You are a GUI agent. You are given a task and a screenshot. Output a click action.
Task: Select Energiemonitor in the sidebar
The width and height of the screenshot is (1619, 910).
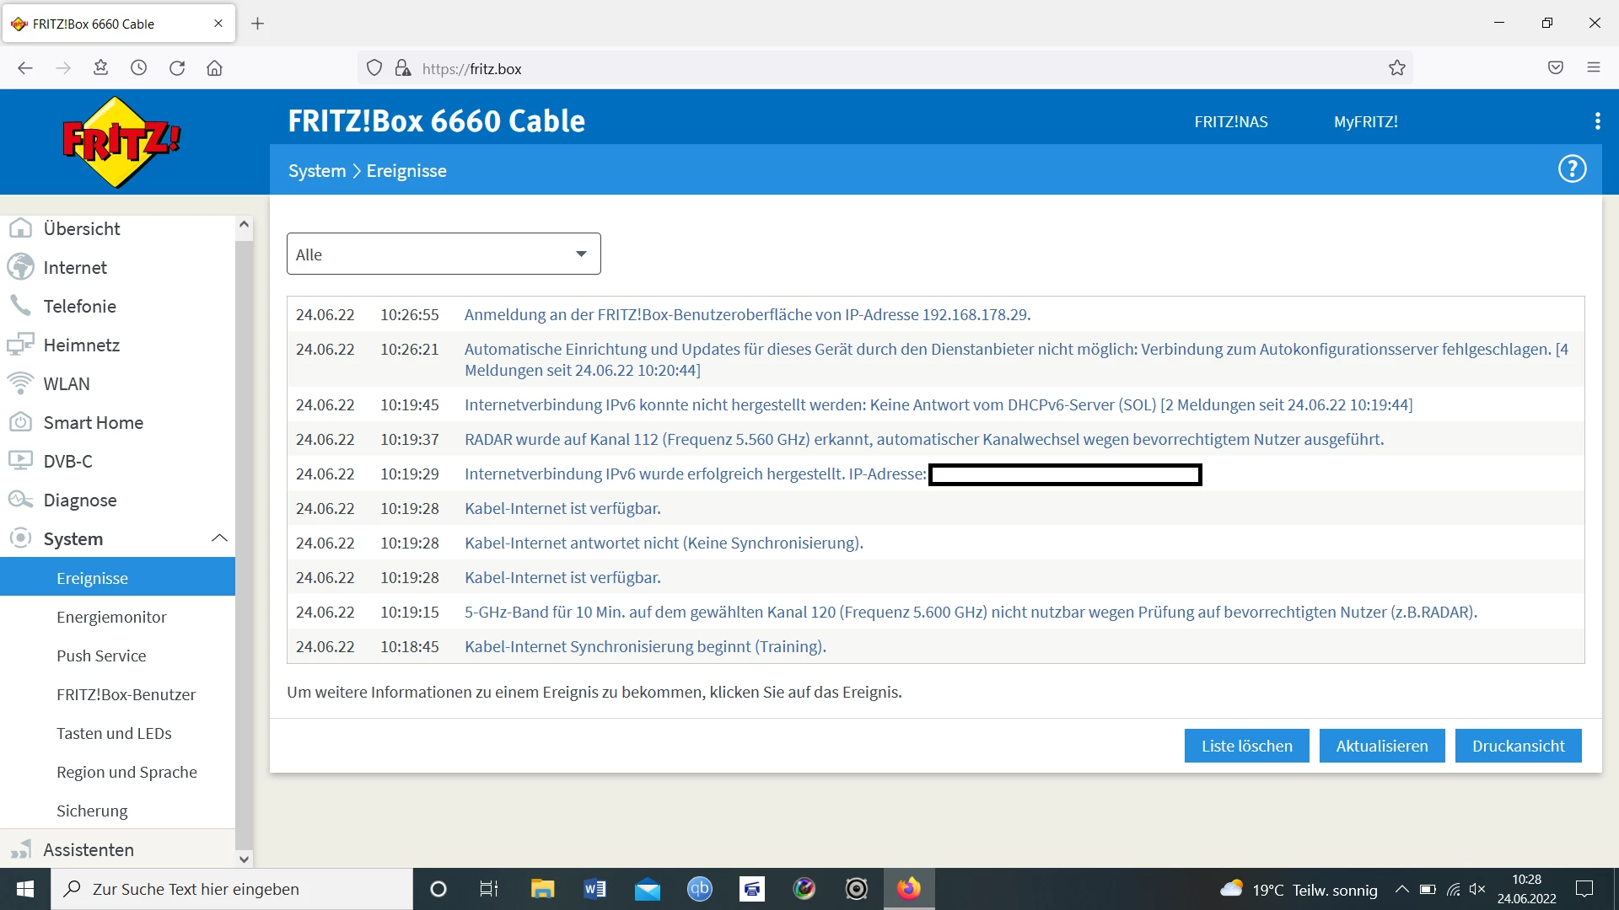111,617
